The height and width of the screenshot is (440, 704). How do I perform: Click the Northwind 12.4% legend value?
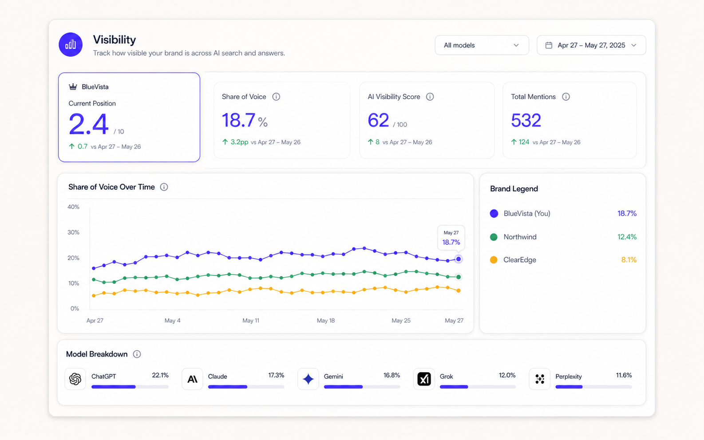coord(627,237)
